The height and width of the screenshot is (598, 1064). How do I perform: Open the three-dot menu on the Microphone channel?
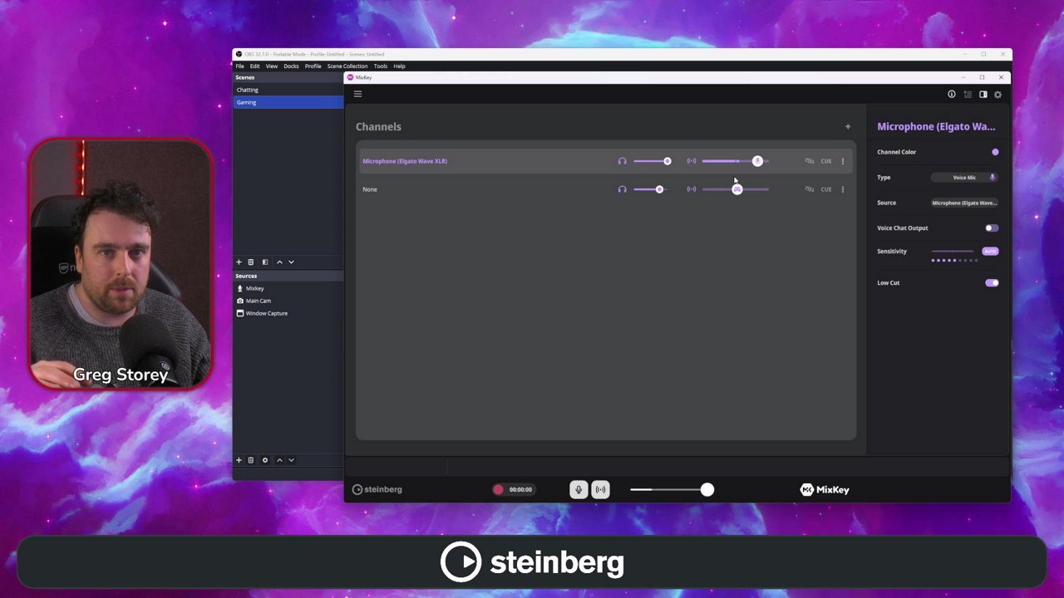click(842, 161)
